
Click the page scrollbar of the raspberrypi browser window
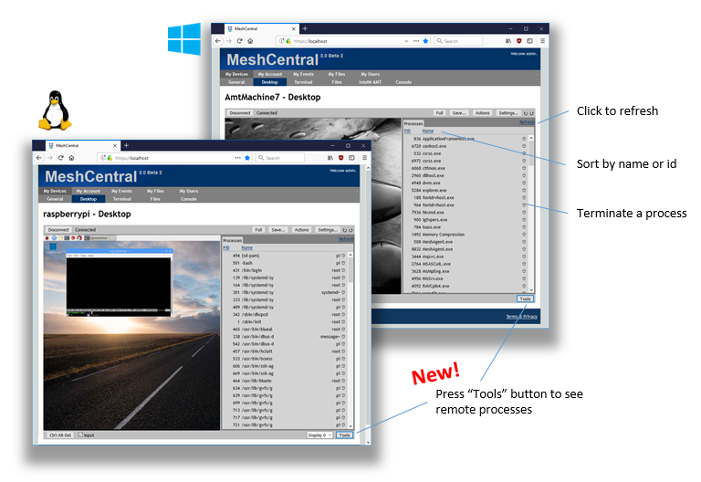click(x=368, y=306)
